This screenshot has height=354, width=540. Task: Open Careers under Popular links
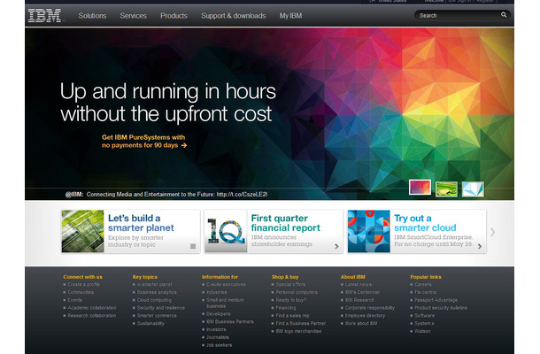[x=423, y=284]
